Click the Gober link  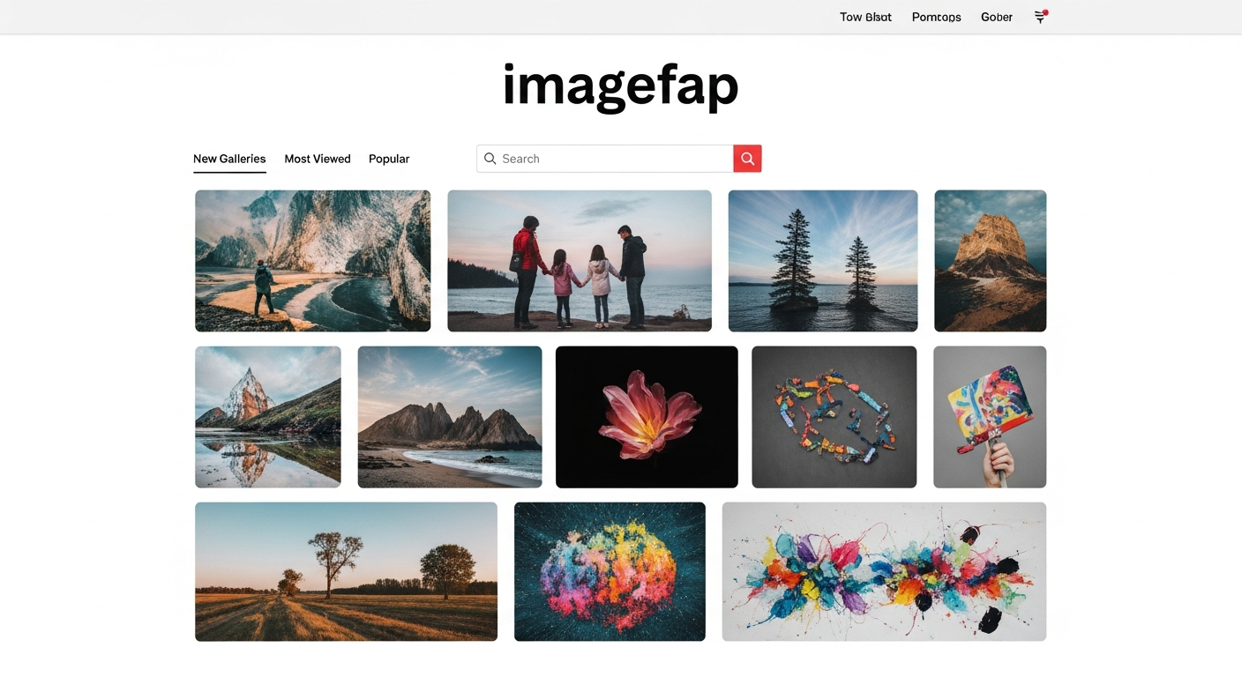(997, 17)
